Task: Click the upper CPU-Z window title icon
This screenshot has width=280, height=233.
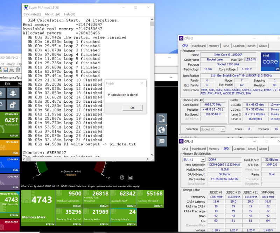Action: coord(181,38)
